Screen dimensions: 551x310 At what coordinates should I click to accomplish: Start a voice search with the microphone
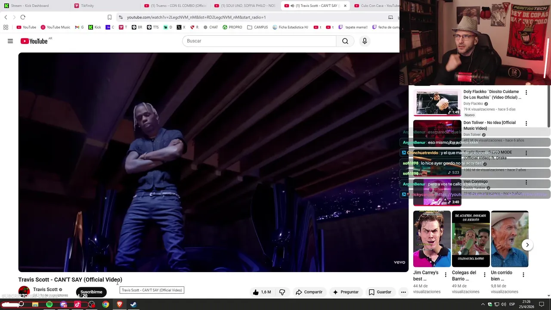click(365, 41)
